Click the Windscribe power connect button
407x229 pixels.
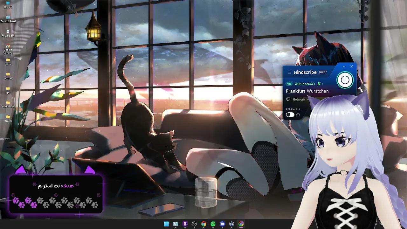point(345,80)
